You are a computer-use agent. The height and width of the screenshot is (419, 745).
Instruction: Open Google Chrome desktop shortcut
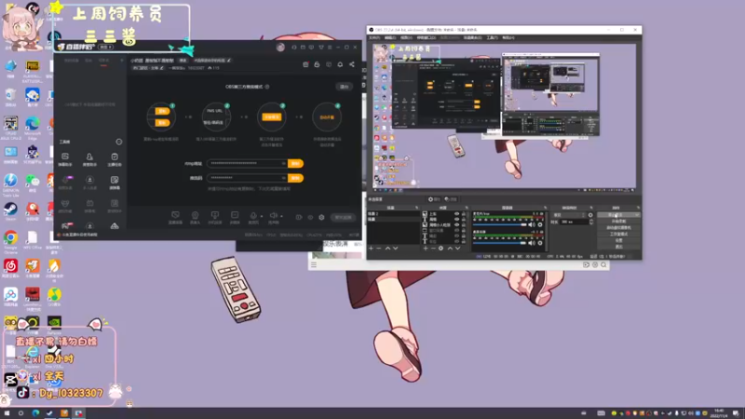(10, 240)
